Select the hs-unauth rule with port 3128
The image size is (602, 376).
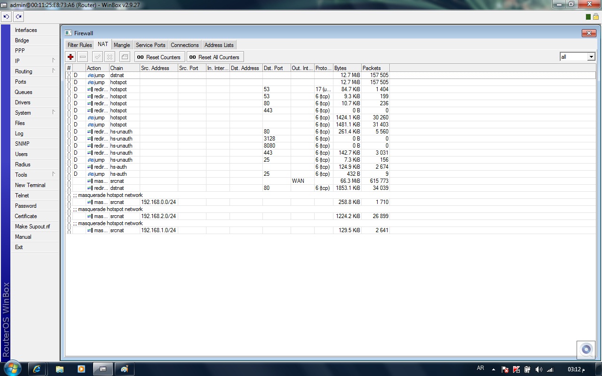(x=228, y=139)
